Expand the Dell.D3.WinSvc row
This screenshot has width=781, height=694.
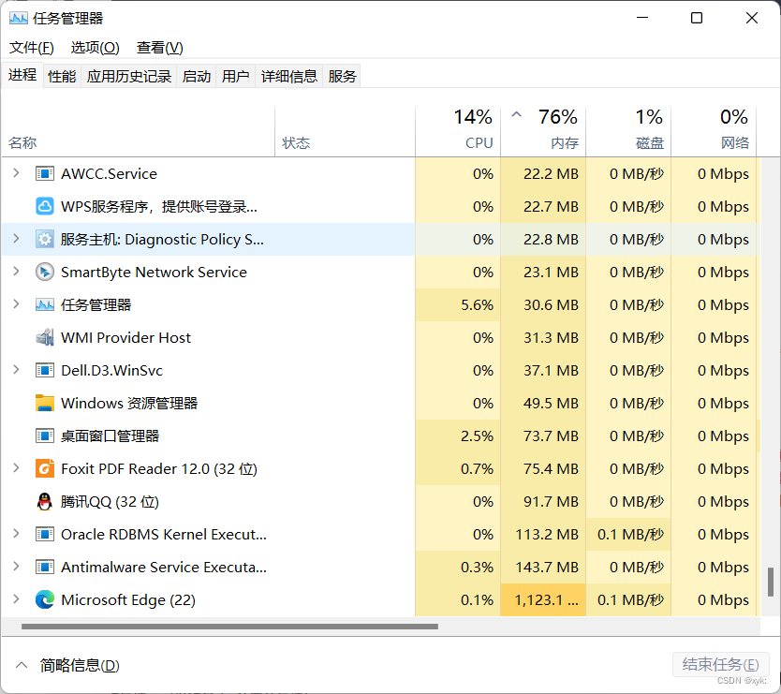click(16, 370)
